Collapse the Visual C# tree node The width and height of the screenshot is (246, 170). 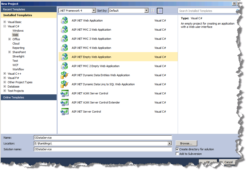5,26
